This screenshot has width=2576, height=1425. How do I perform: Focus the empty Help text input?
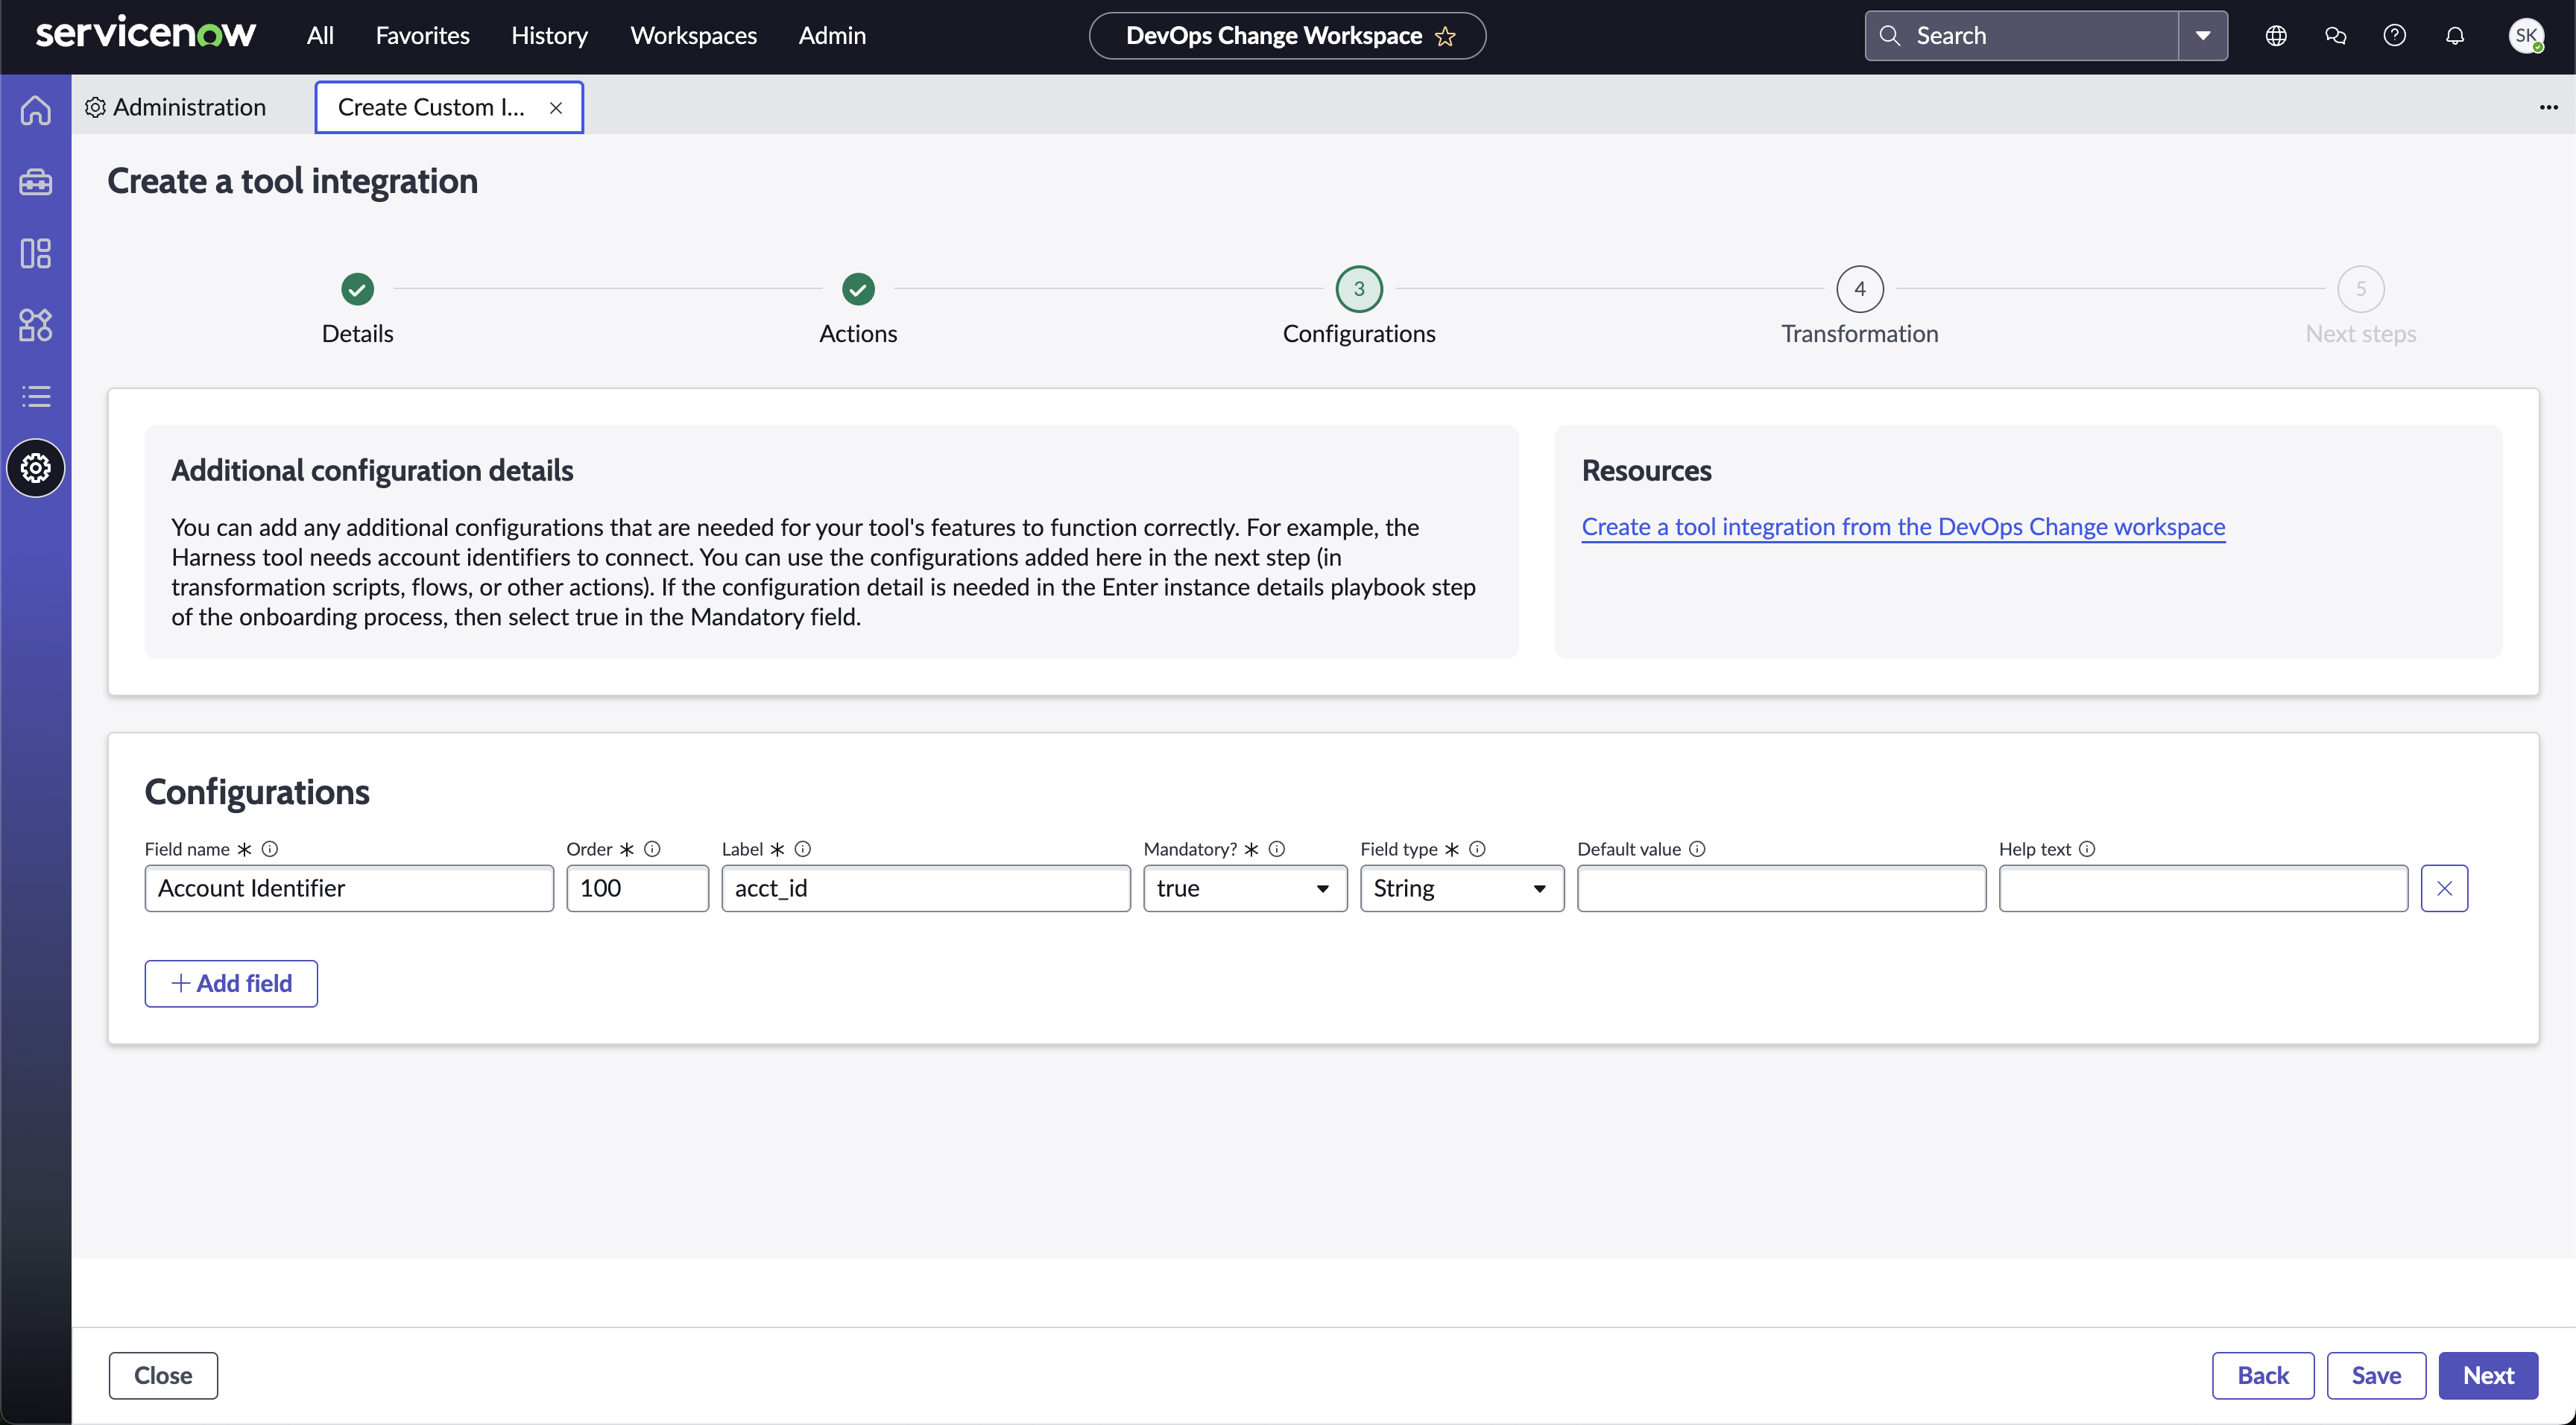click(x=2203, y=888)
